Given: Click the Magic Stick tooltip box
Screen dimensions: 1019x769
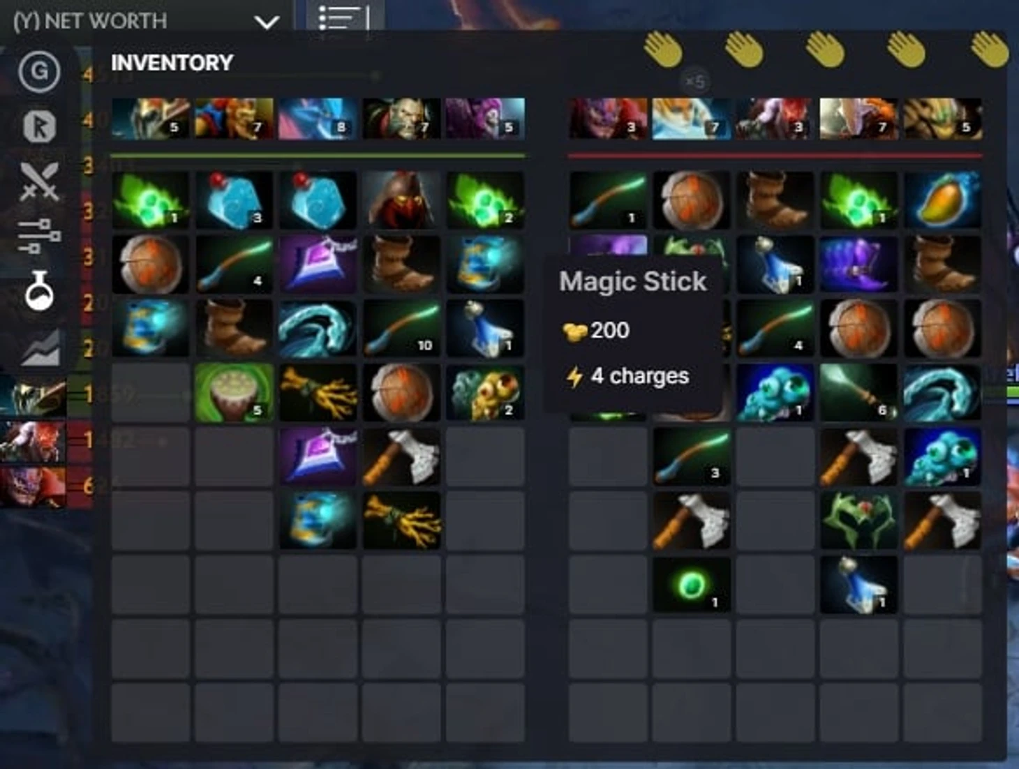Looking at the screenshot, I should 633,331.
